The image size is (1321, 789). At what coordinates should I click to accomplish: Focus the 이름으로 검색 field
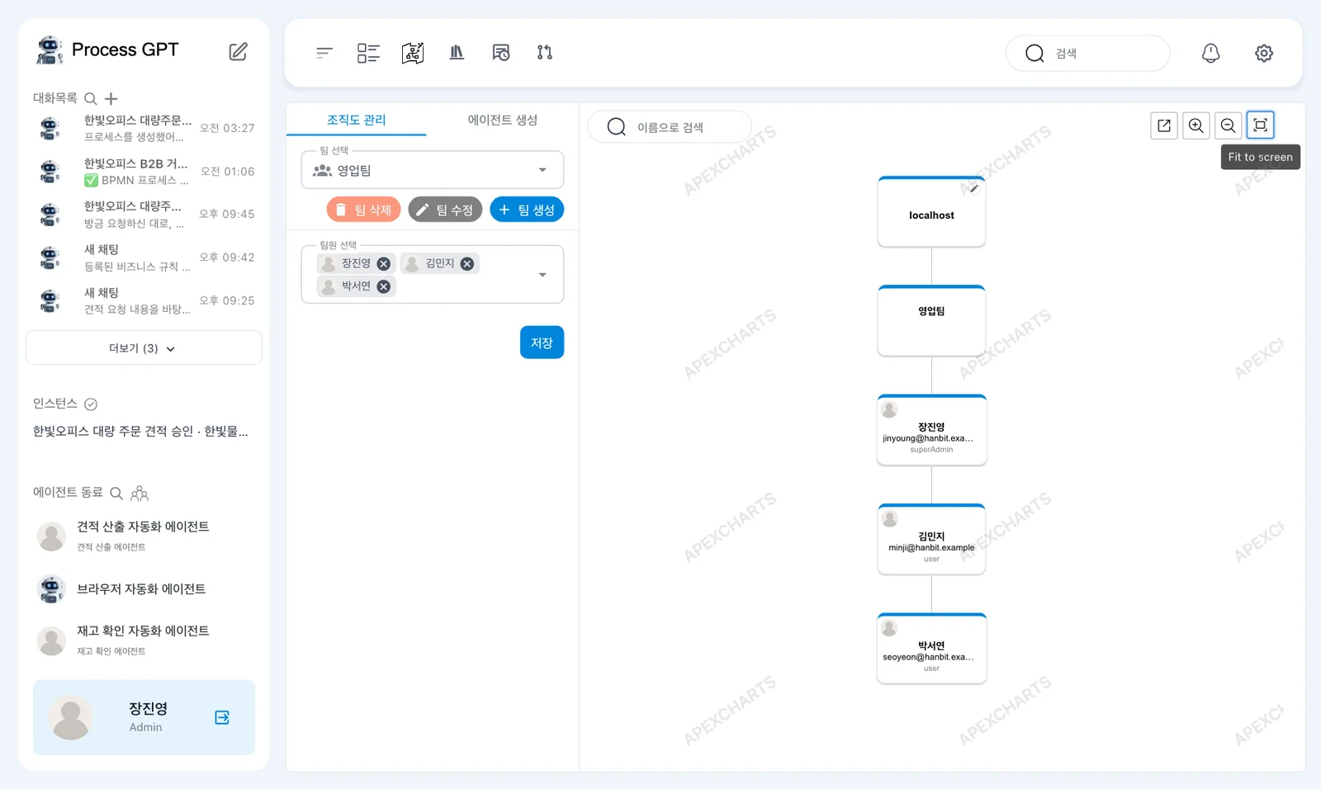point(670,127)
